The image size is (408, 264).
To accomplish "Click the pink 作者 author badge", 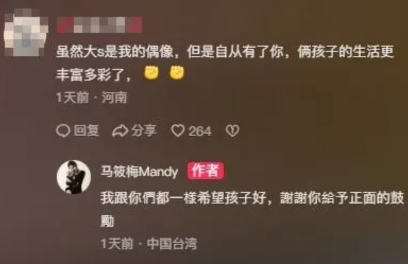I will pos(205,171).
